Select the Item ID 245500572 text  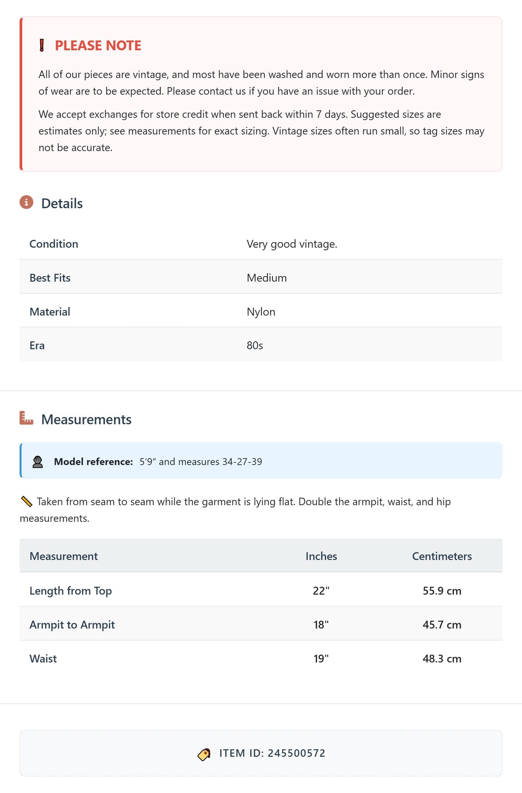coord(272,753)
